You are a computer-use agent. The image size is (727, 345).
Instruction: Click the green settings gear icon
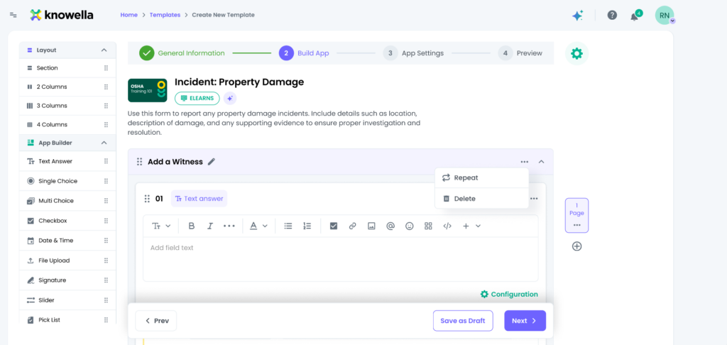pos(576,53)
